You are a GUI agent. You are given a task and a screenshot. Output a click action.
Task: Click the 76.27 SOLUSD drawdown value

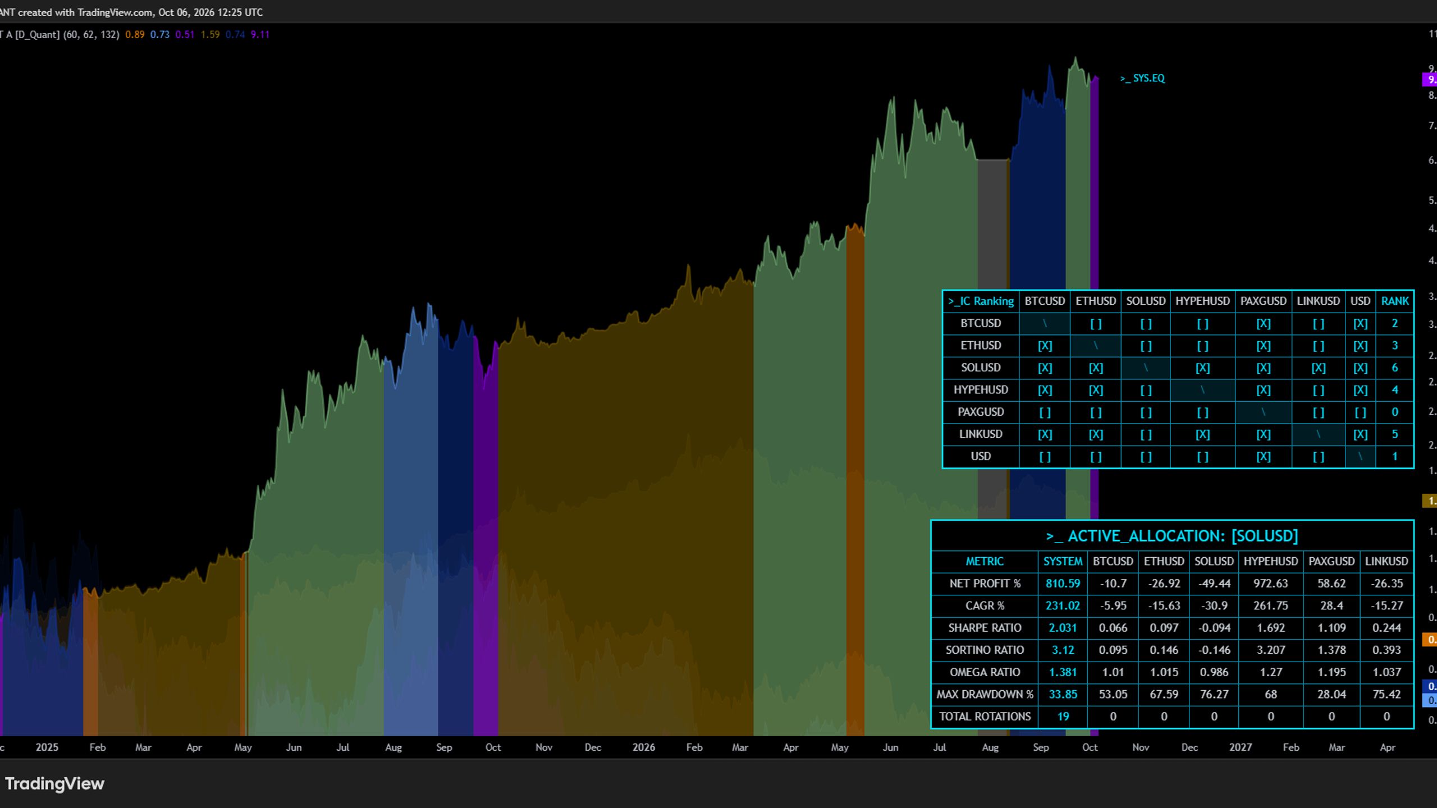[1214, 694]
